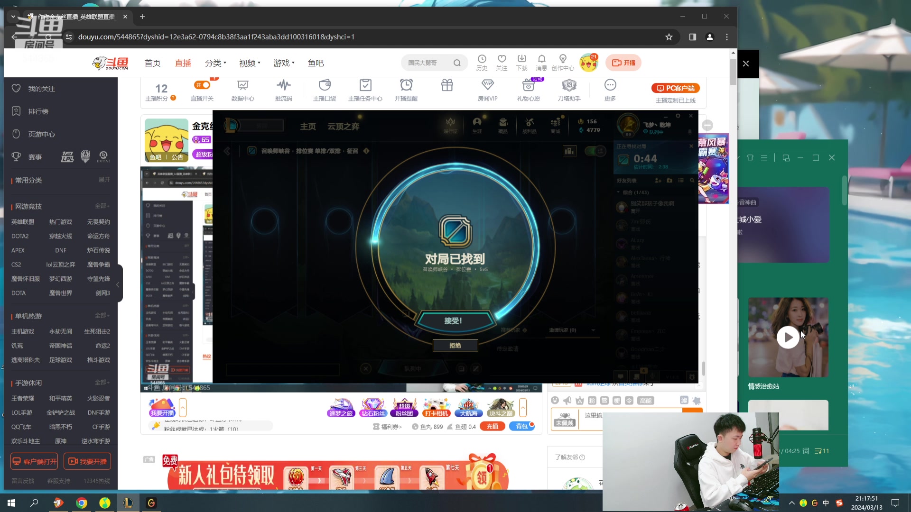The image size is (911, 512).
Task: Open Chrome from the taskbar
Action: pyautogui.click(x=82, y=503)
